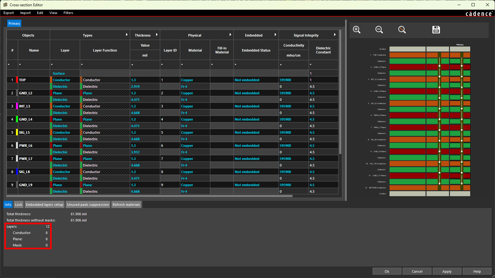Click the Cross-section Editor app icon in title bar
The height and width of the screenshot is (278, 495).
(x=5, y=5)
